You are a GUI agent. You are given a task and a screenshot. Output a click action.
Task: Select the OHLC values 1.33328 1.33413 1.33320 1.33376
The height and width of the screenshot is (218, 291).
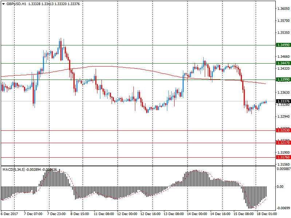click(54, 4)
